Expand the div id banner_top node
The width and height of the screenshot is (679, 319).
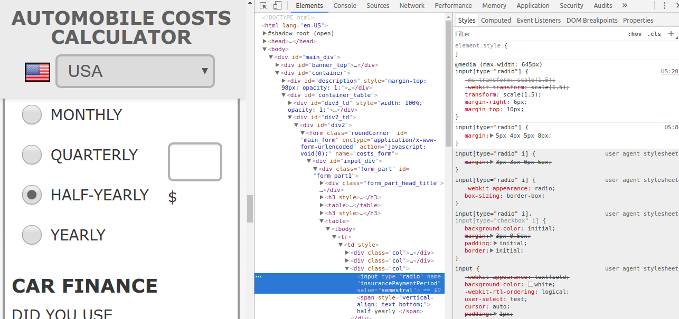(277, 65)
